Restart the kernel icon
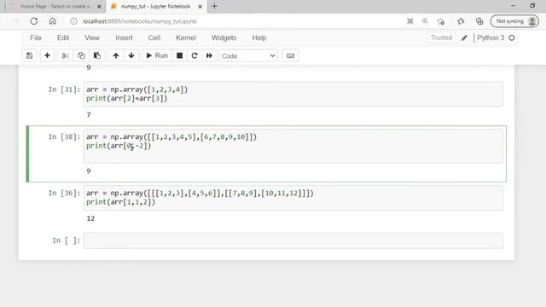This screenshot has width=546, height=307. click(195, 55)
